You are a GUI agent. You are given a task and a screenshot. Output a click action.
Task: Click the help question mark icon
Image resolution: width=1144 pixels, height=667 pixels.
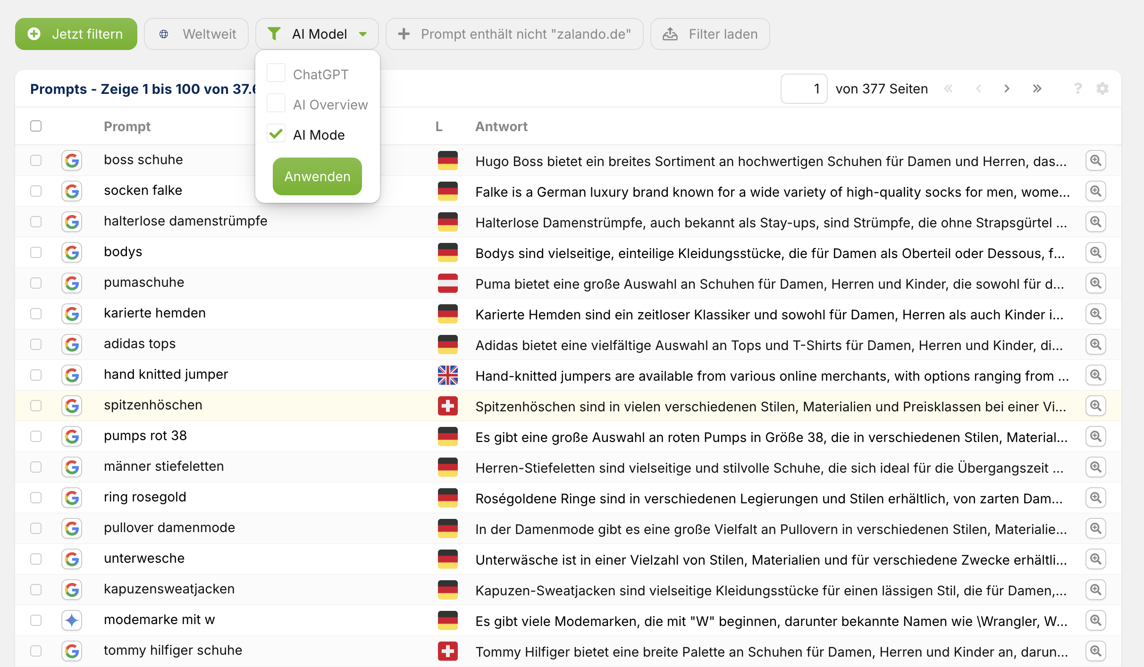1078,89
